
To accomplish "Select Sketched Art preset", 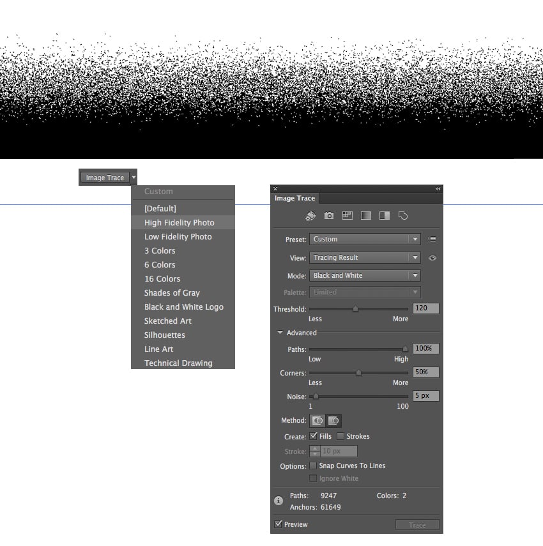I will (x=183, y=321).
